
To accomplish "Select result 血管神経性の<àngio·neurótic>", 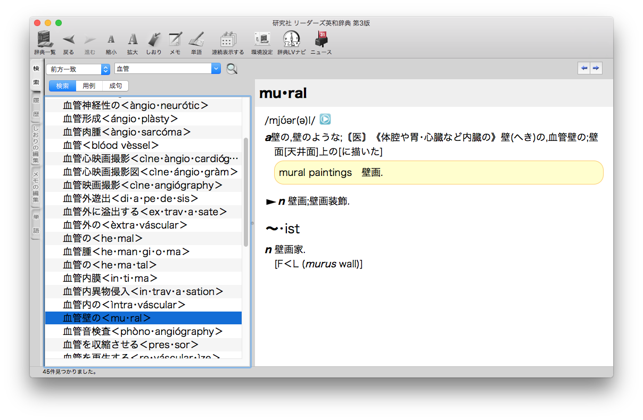I will [143, 105].
